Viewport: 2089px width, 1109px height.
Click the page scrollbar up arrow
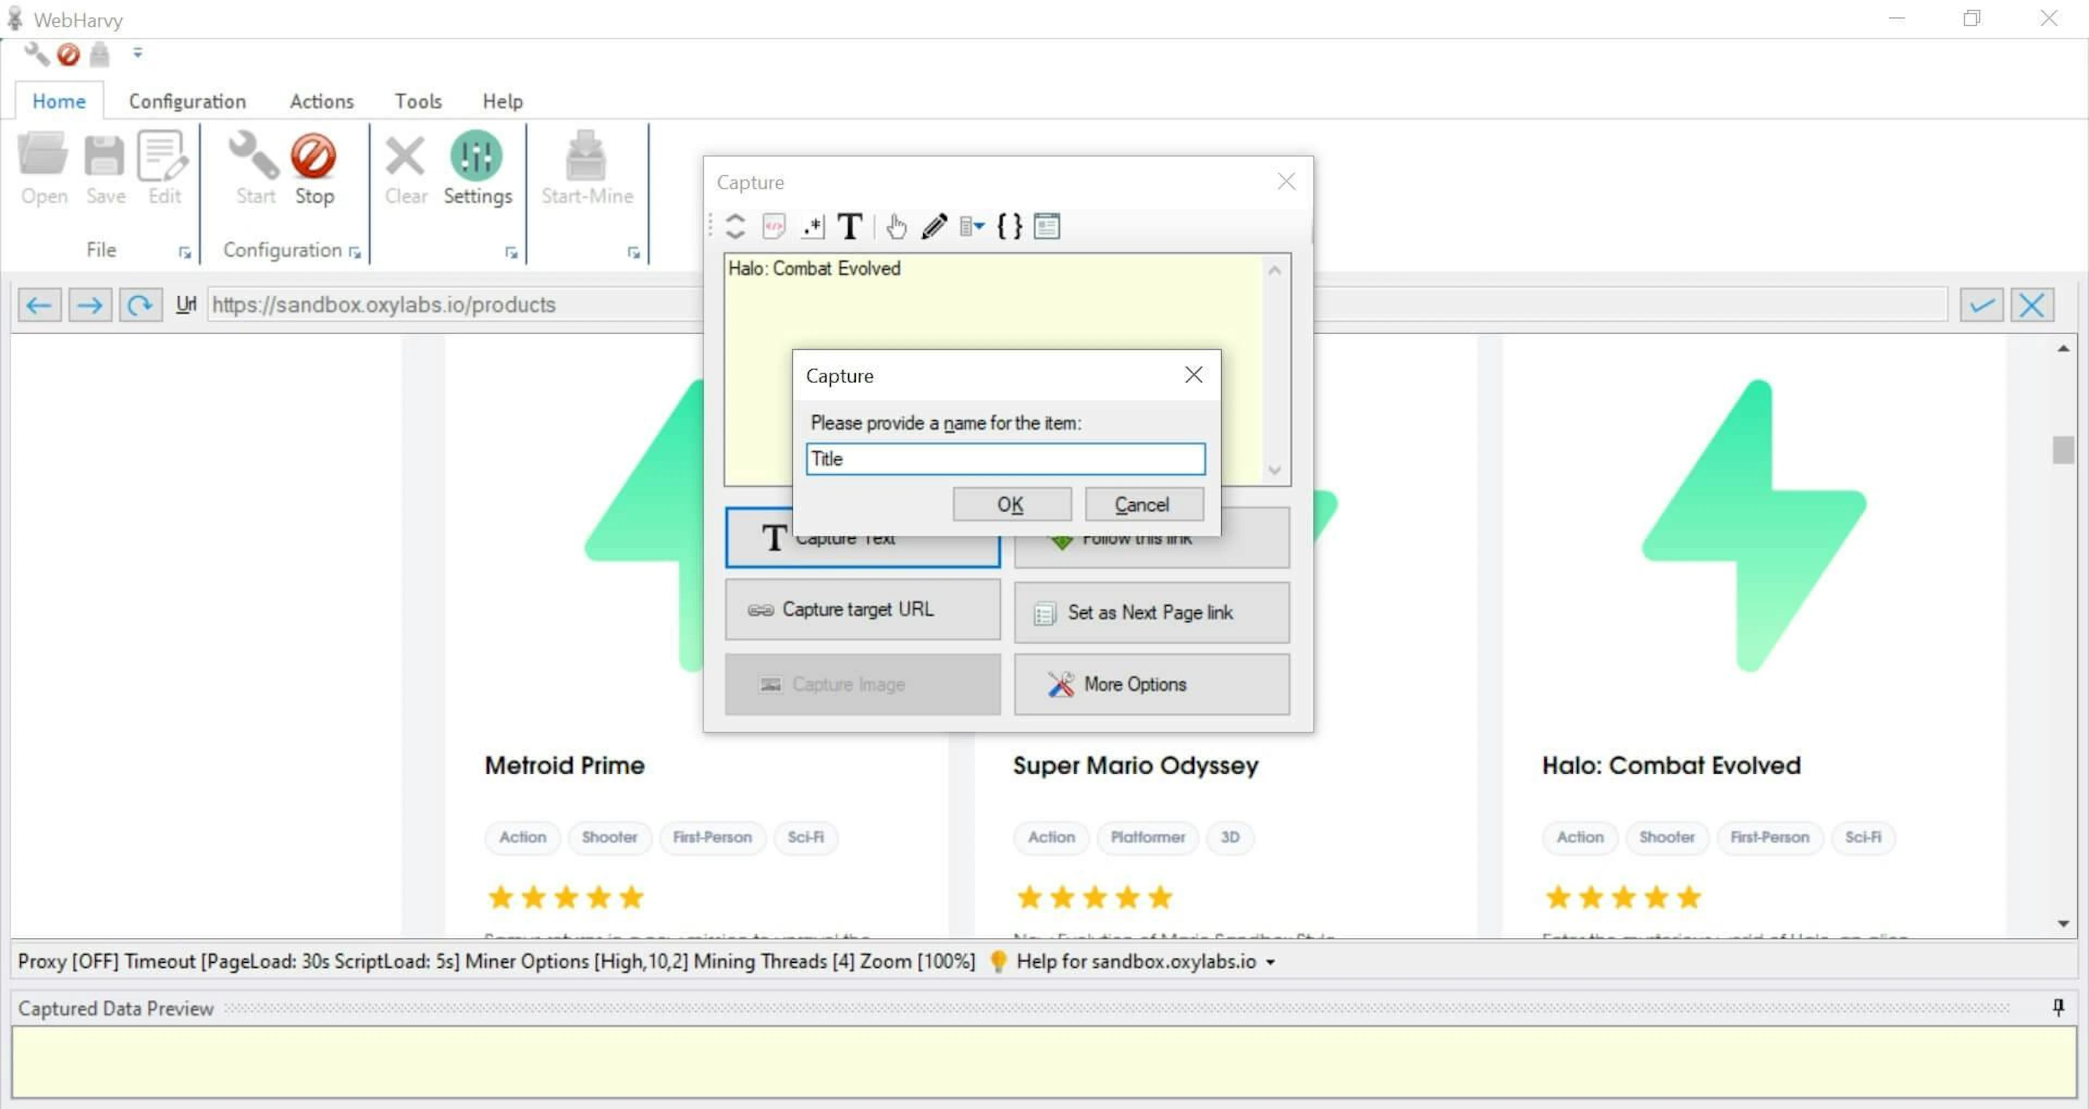(x=2063, y=348)
